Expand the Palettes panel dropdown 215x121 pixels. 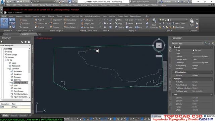8,31
